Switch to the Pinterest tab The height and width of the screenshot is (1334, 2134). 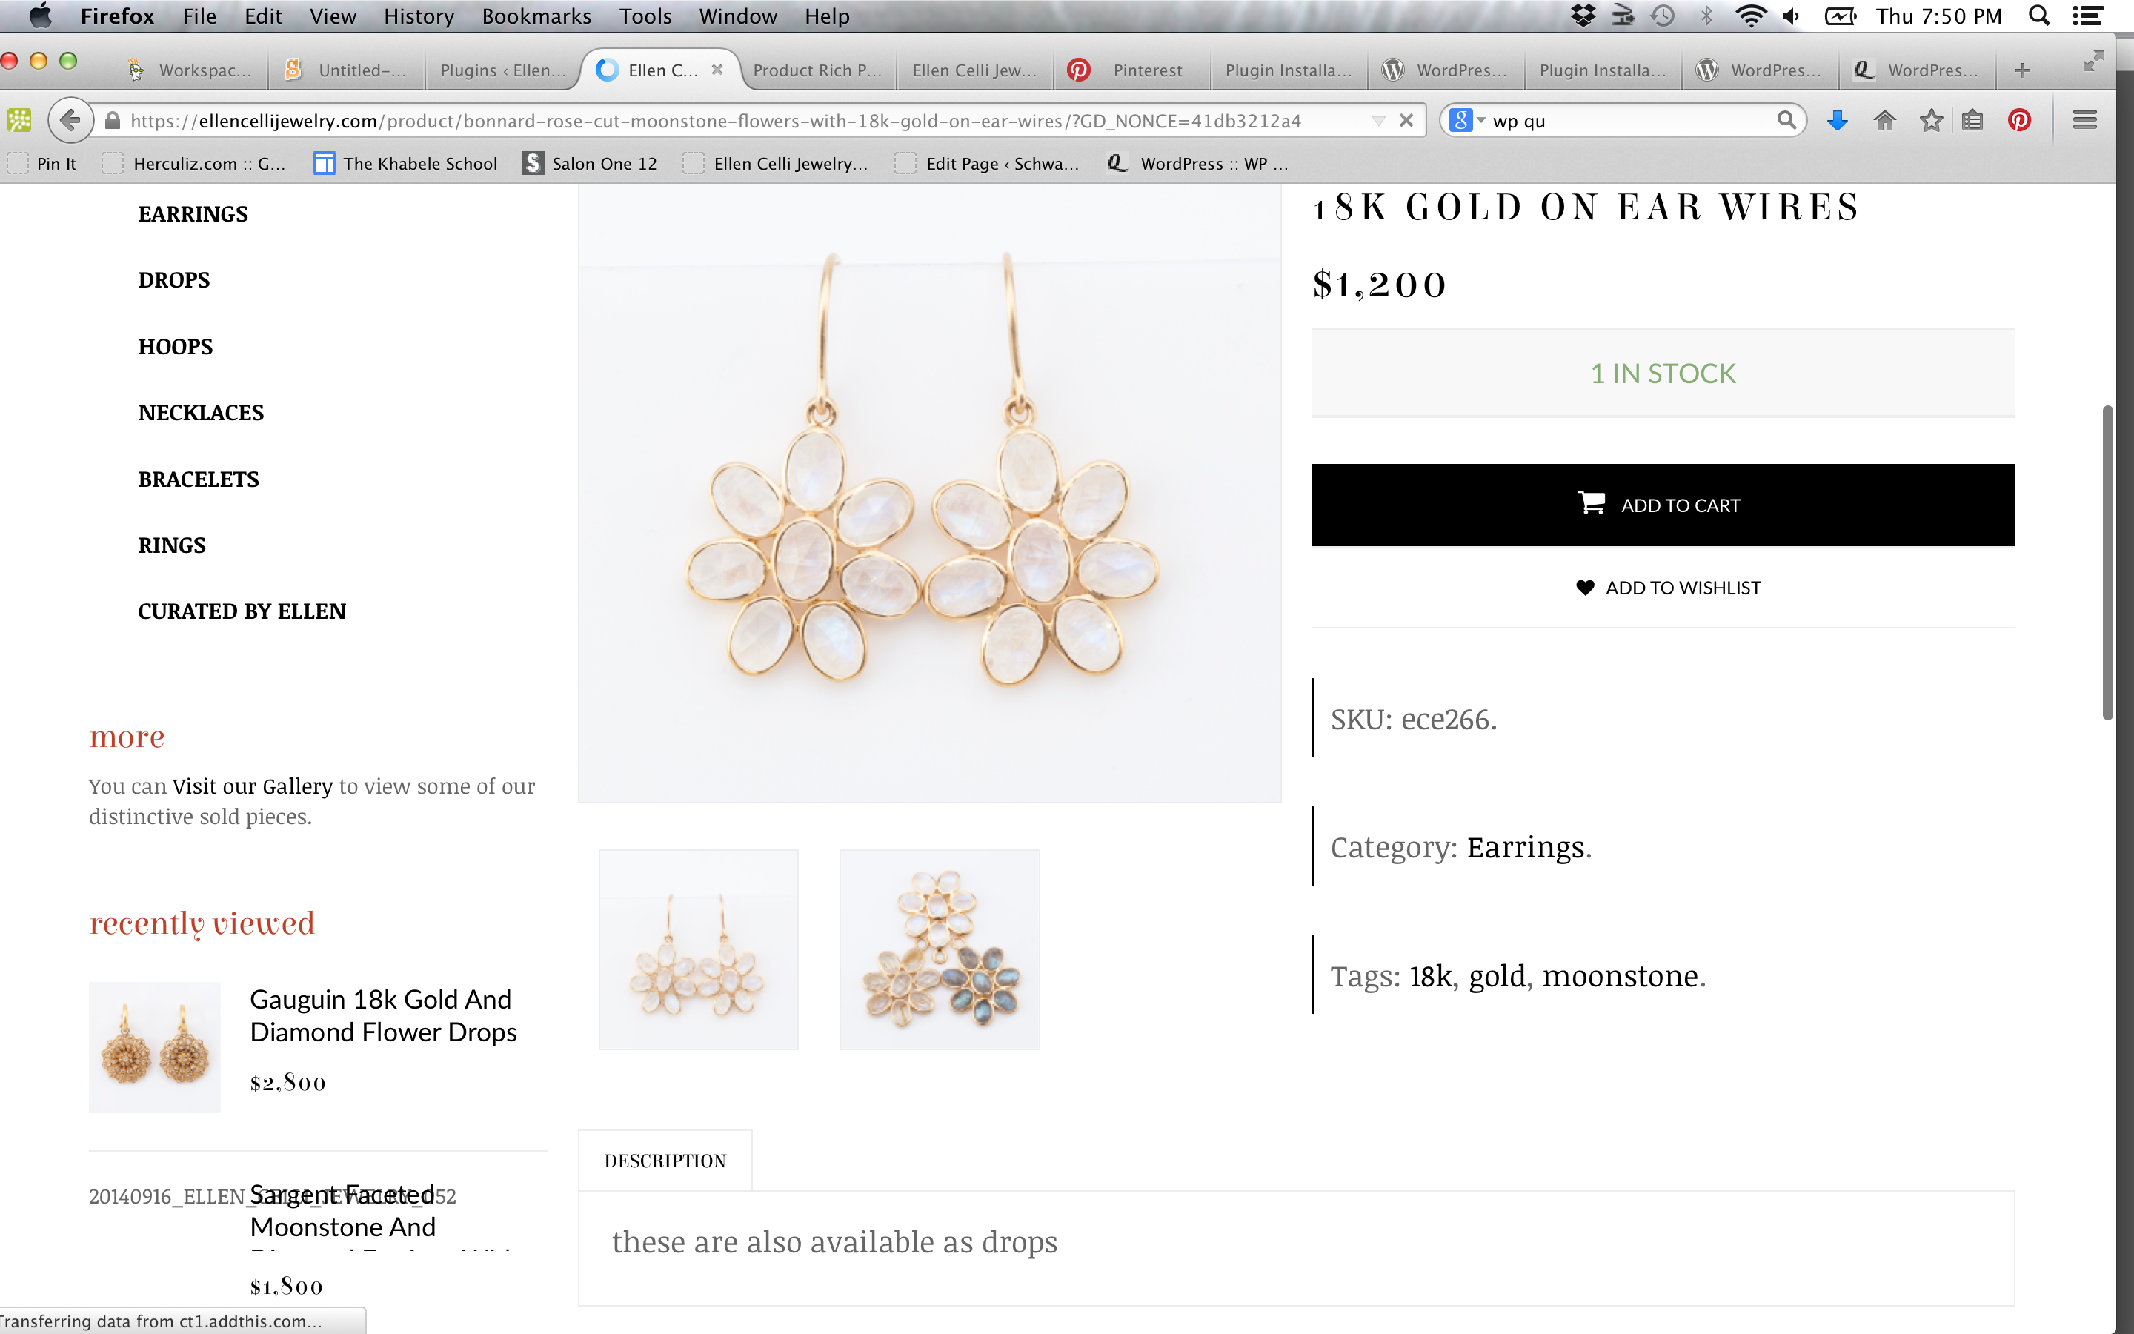point(1132,70)
